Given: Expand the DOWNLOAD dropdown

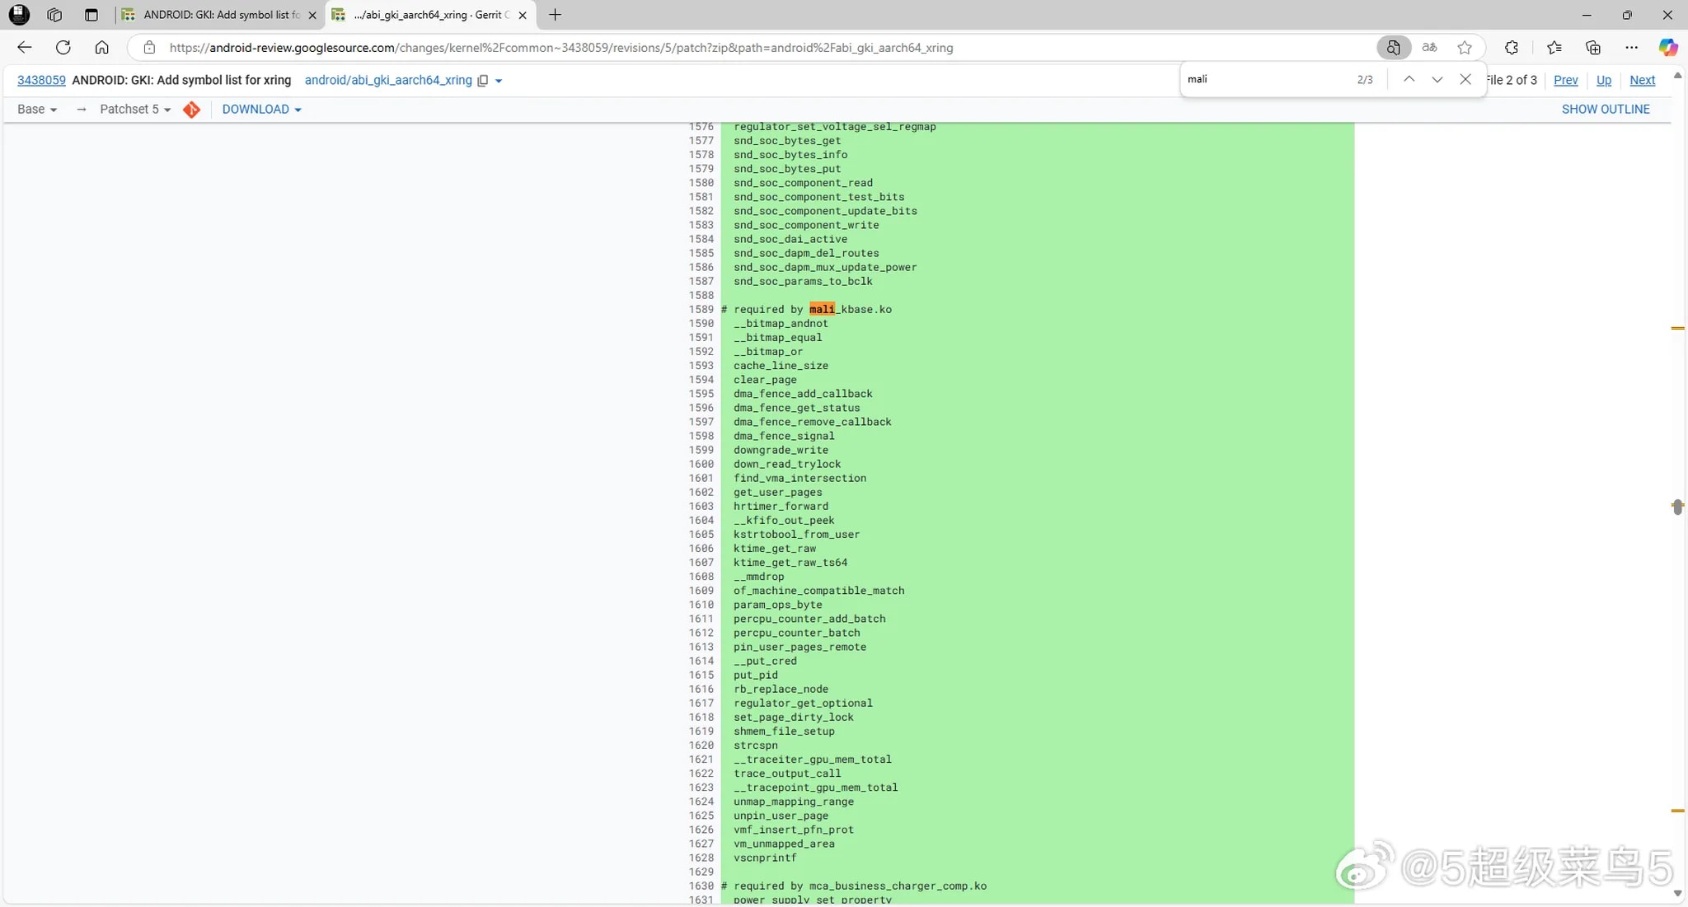Looking at the screenshot, I should tap(261, 109).
